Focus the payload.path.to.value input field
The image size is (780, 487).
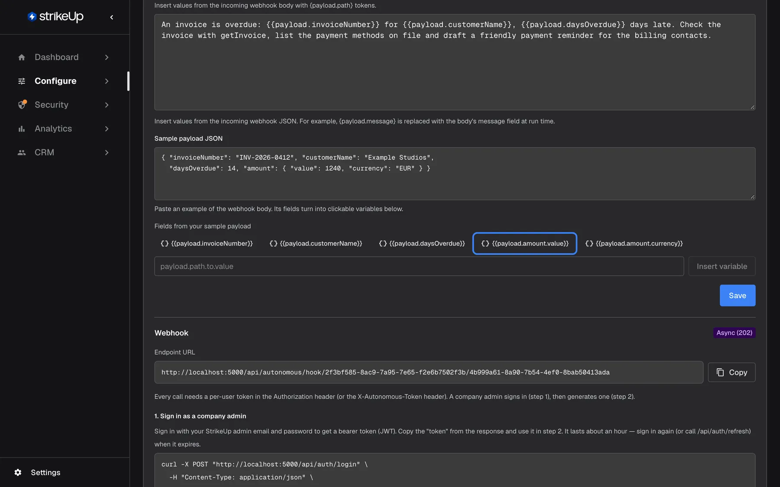point(419,266)
